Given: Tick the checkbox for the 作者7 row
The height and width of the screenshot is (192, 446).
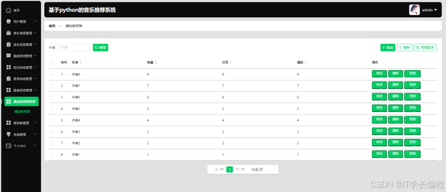Looking at the screenshot, I should coord(51,85).
